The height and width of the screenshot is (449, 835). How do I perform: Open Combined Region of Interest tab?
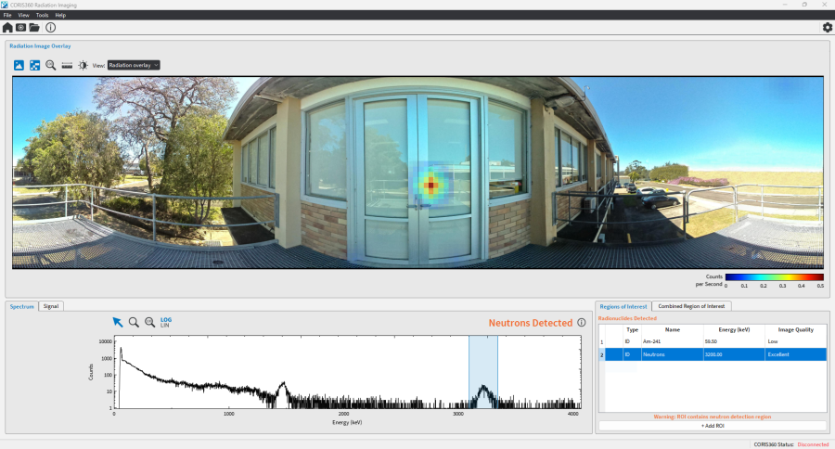click(x=691, y=306)
